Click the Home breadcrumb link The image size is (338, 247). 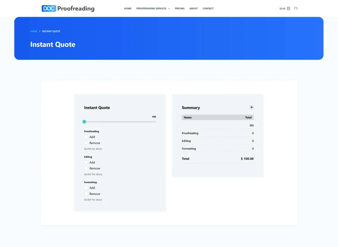point(34,31)
